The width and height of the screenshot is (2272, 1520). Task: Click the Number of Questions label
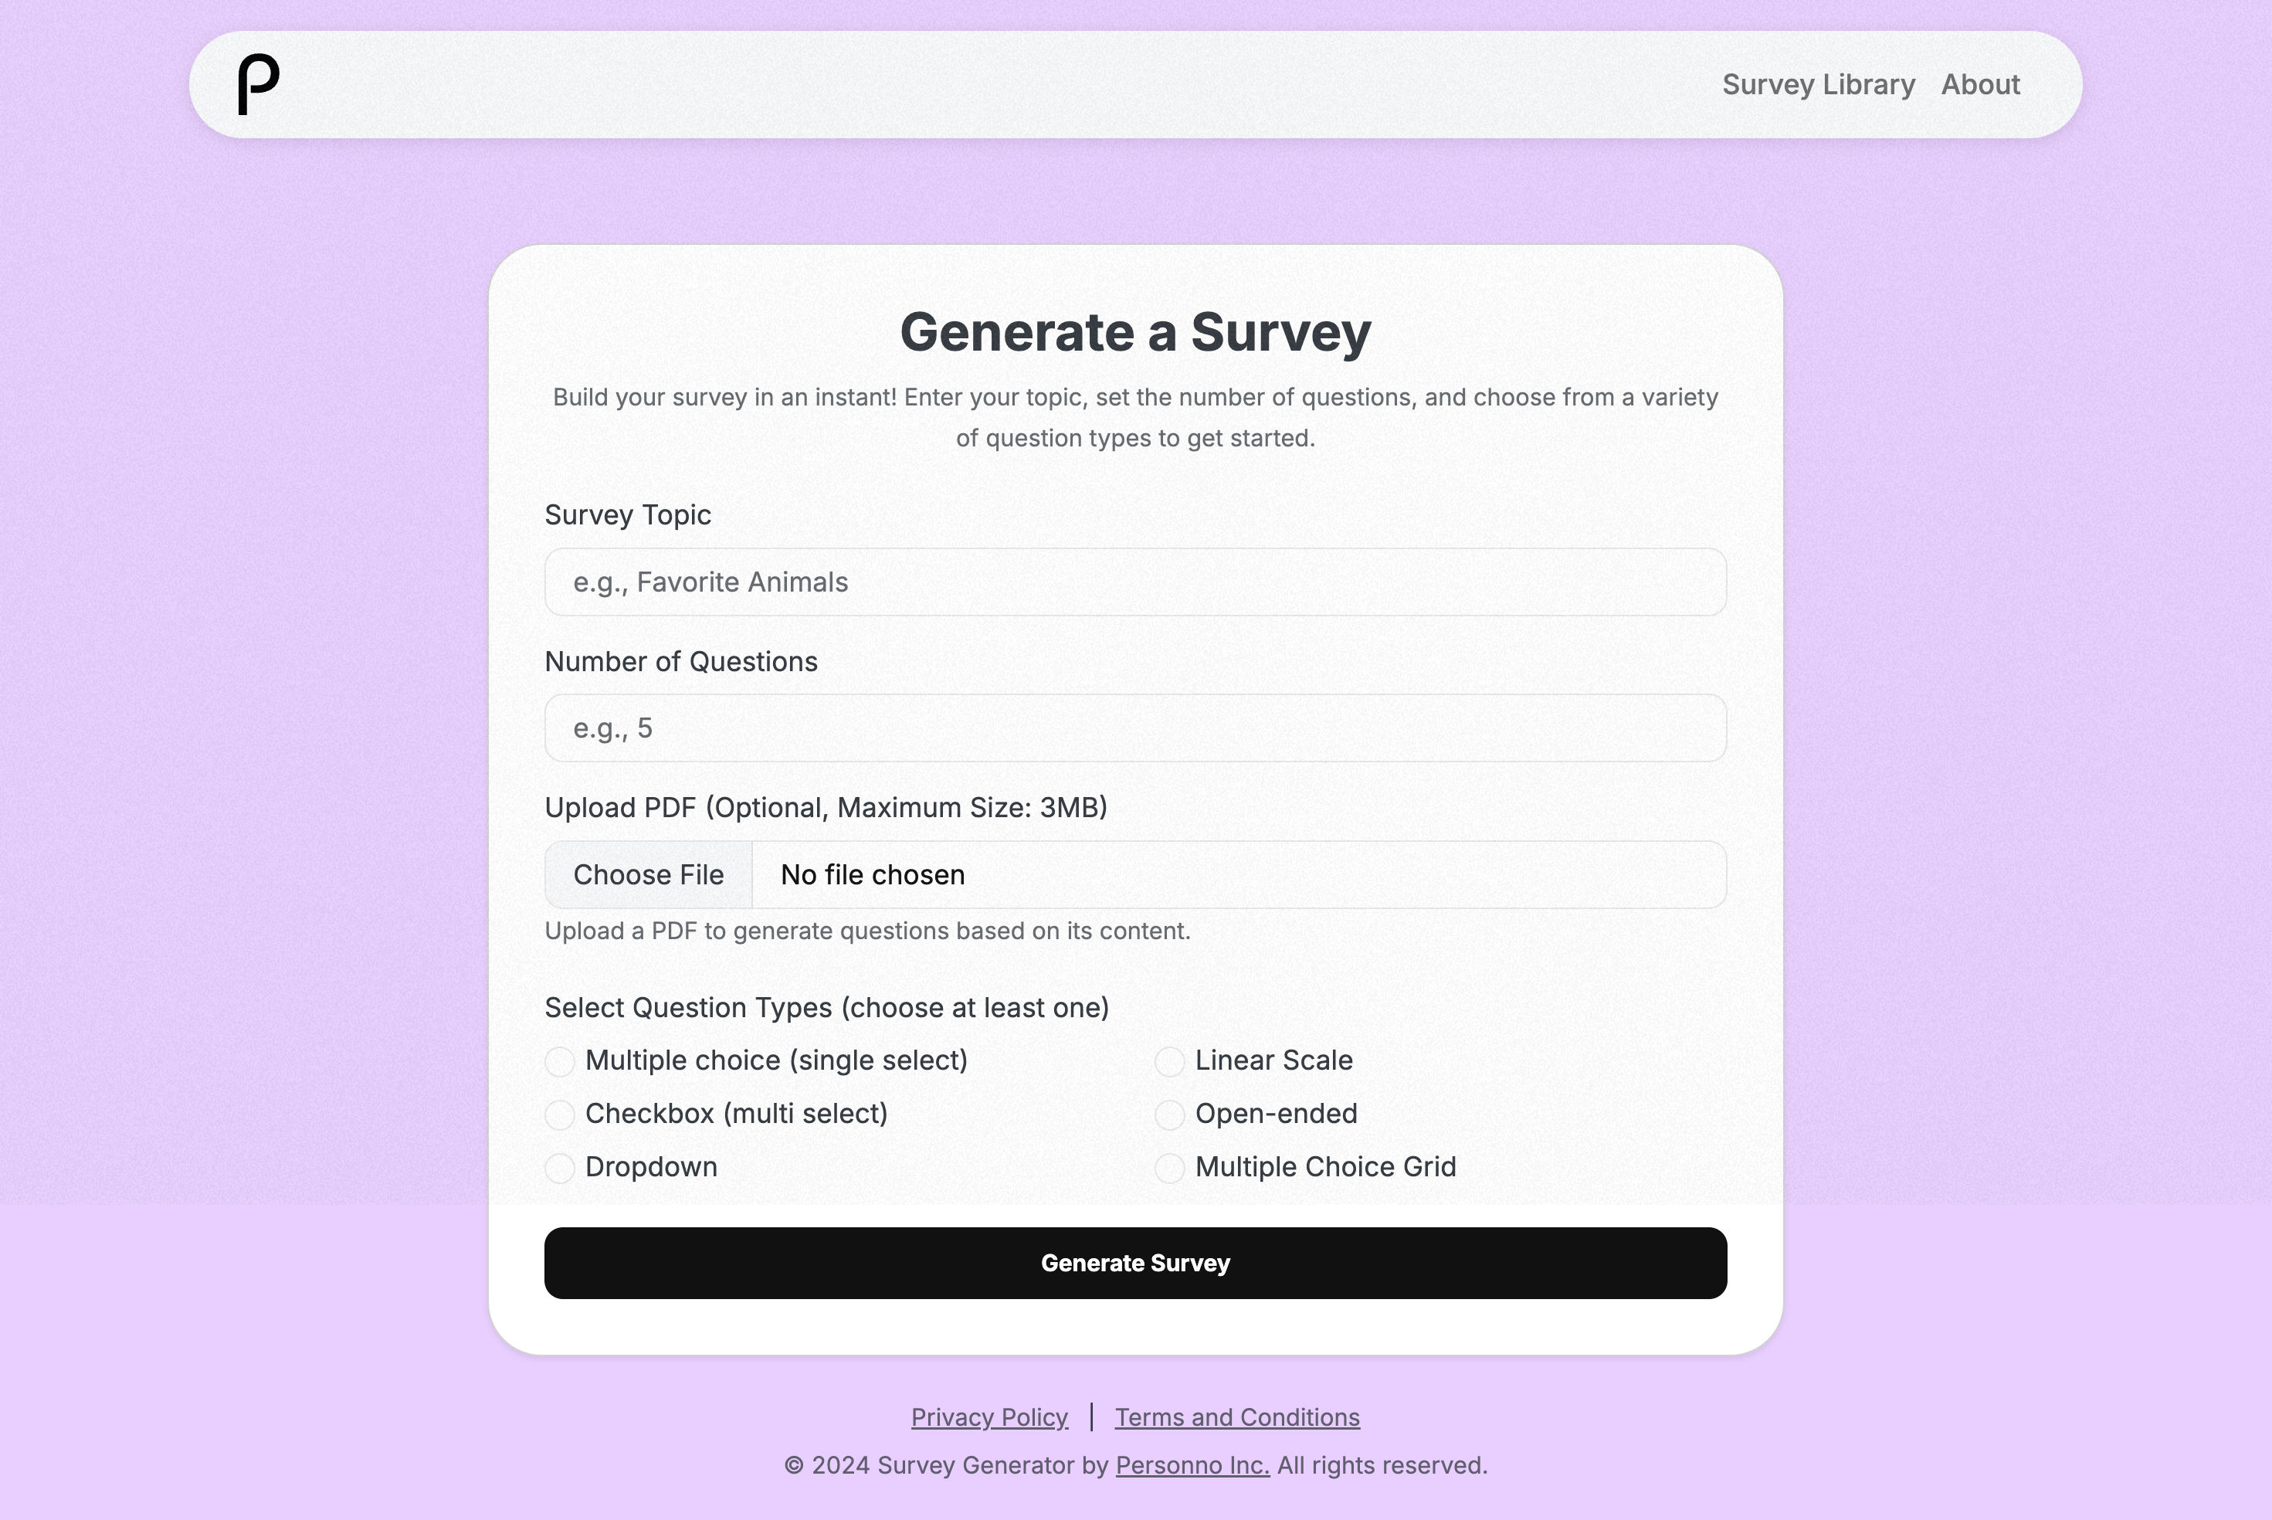coord(680,661)
